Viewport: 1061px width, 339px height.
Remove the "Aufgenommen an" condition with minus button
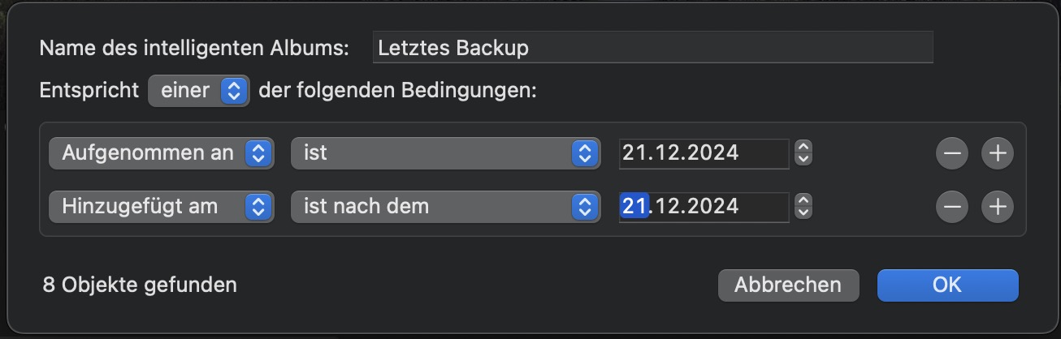(951, 153)
